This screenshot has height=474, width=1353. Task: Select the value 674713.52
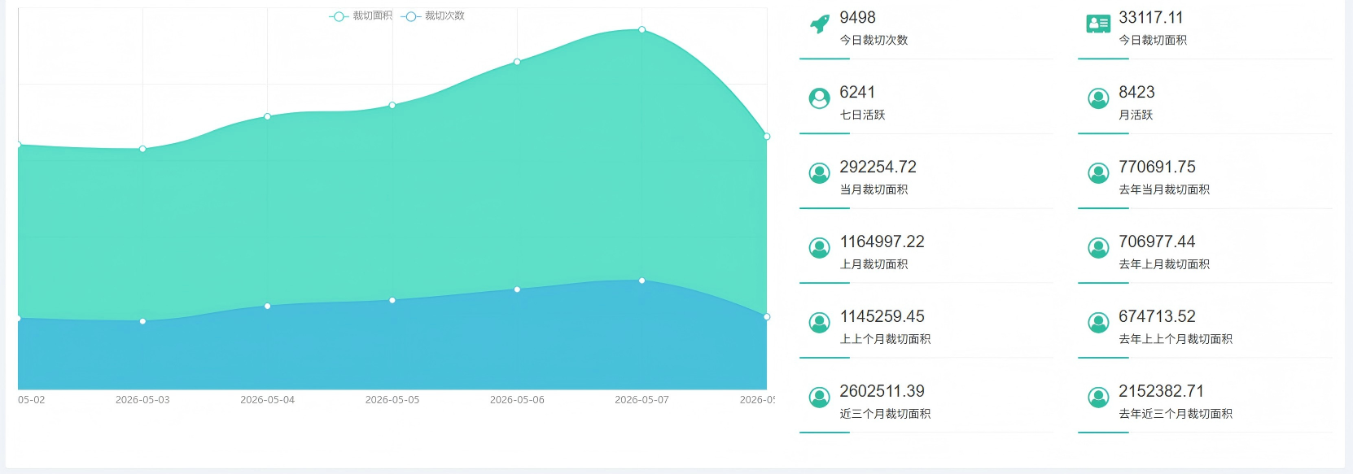(1157, 316)
